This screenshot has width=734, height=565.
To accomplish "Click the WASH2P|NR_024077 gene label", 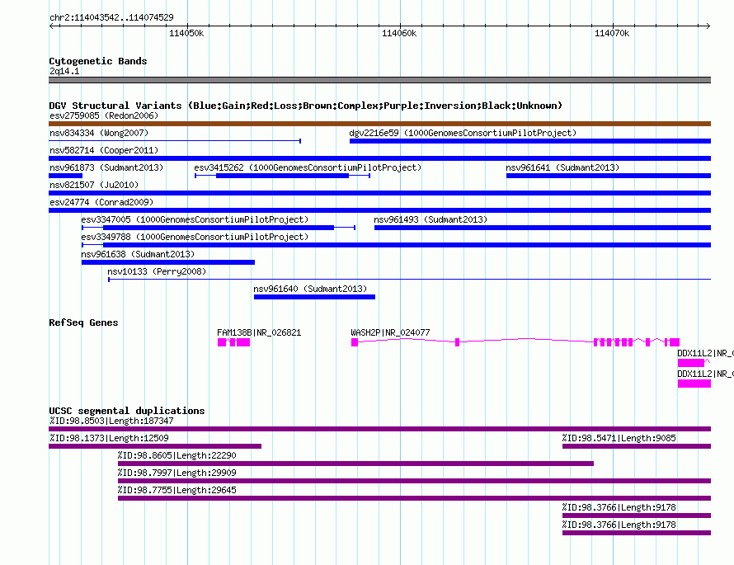I will [x=390, y=333].
